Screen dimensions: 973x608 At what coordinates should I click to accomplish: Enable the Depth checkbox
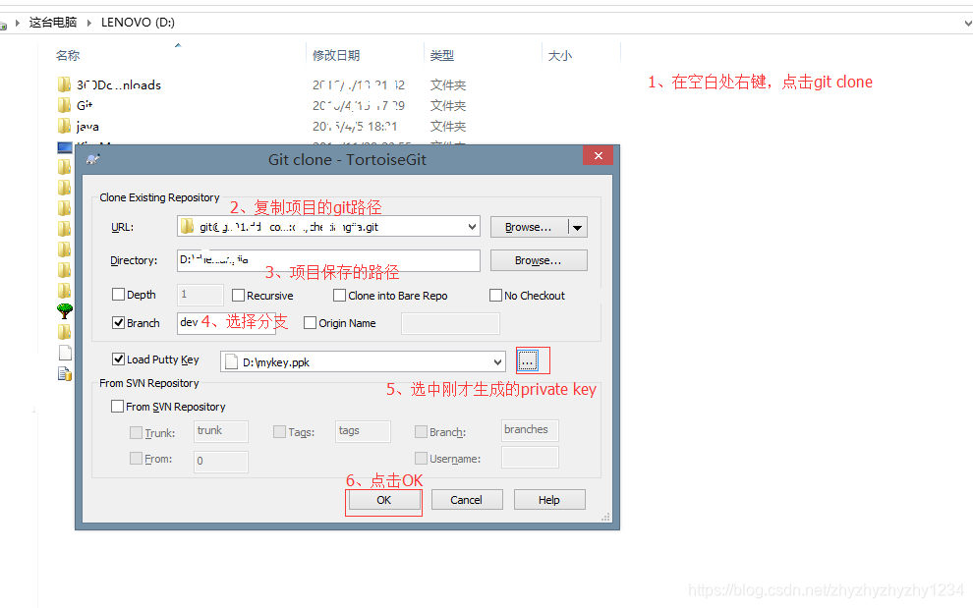(118, 294)
